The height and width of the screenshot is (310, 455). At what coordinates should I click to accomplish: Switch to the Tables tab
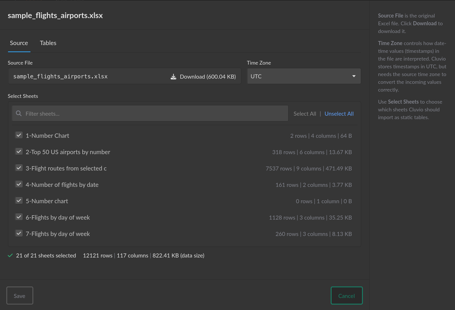coord(48,43)
